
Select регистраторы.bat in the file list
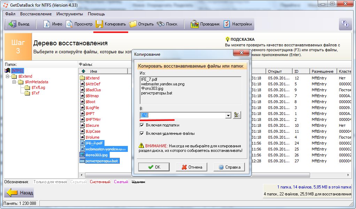[101, 161]
